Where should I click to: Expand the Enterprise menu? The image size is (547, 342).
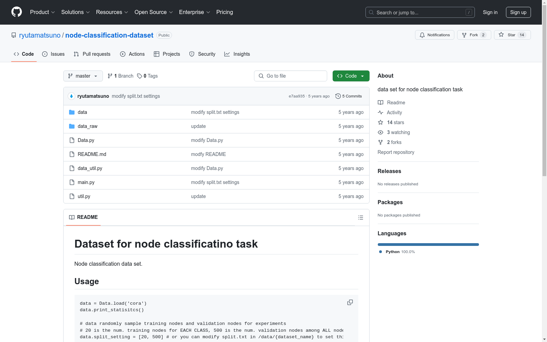click(195, 12)
